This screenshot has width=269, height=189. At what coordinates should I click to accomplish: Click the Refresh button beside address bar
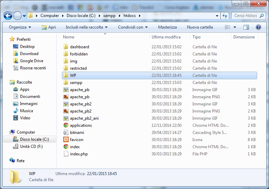(224, 16)
